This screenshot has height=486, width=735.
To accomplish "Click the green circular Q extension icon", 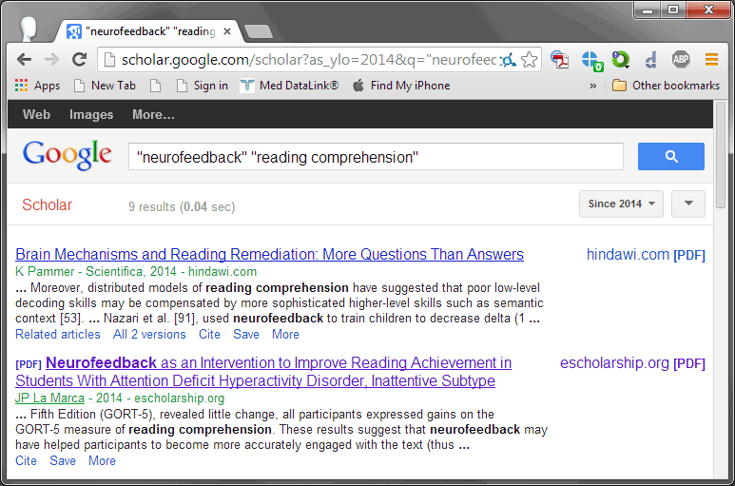I will (620, 60).
